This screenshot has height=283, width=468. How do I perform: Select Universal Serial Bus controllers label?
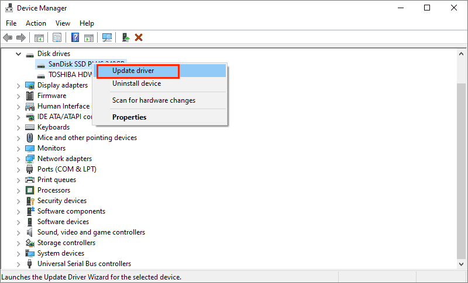point(84,264)
